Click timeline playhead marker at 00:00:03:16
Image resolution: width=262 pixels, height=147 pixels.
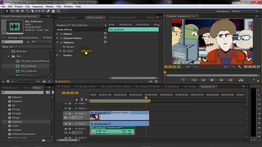coord(146,98)
